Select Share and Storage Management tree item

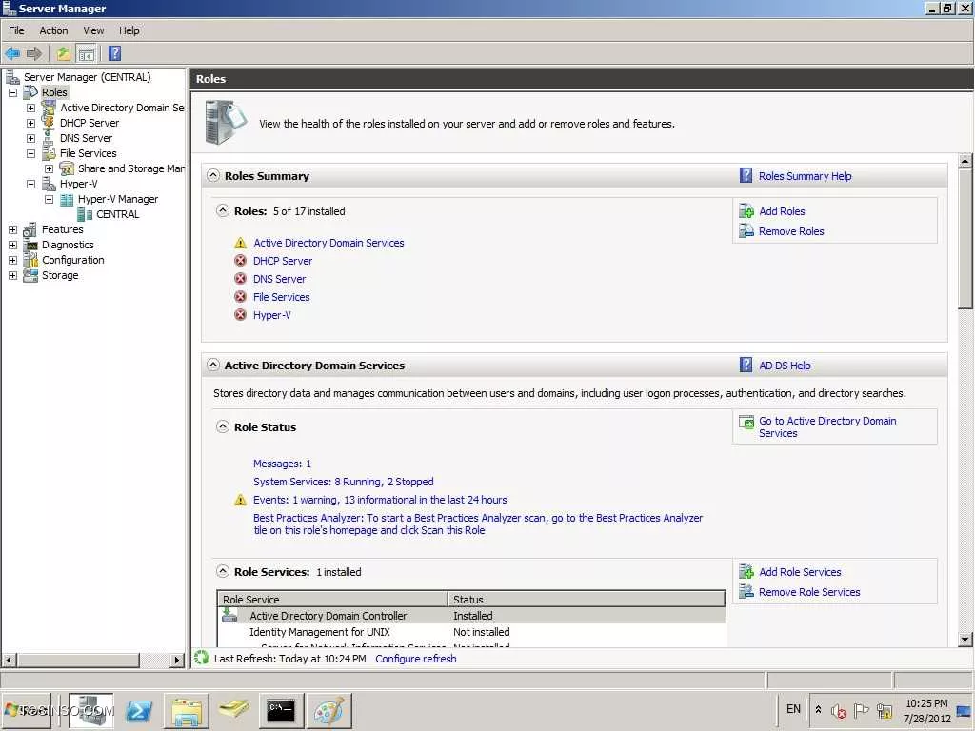pyautogui.click(x=131, y=168)
